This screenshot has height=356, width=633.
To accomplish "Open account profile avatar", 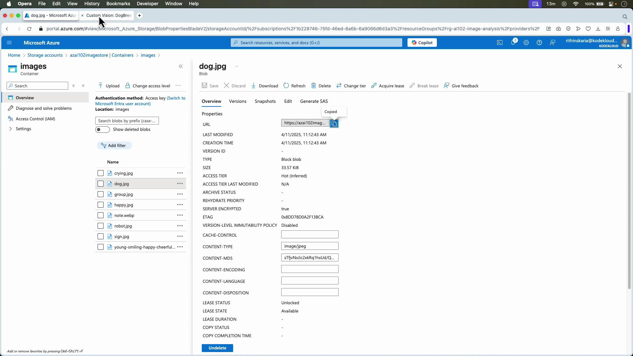I will pyautogui.click(x=625, y=43).
